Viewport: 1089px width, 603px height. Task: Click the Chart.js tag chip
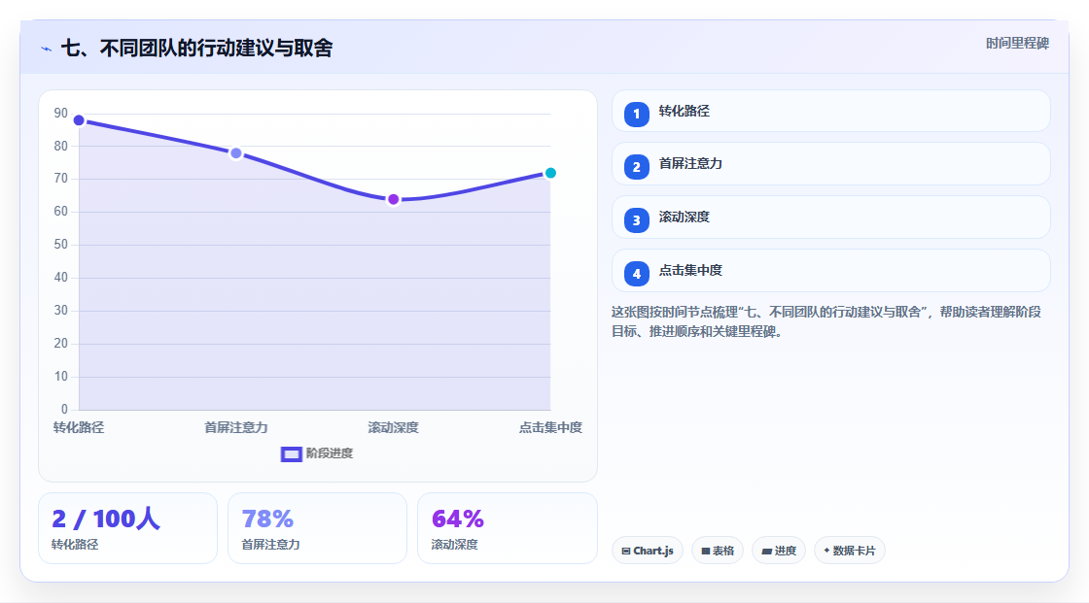[x=648, y=551]
